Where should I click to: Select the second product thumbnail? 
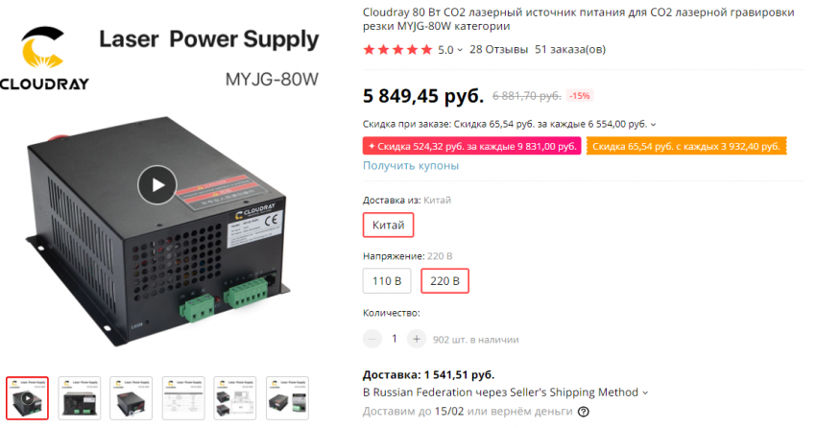80,398
